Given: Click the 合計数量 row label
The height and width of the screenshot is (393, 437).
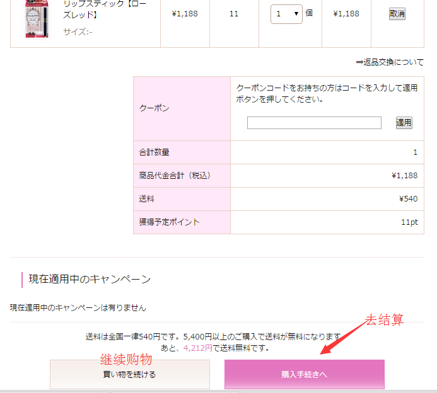Looking at the screenshot, I should pyautogui.click(x=154, y=152).
